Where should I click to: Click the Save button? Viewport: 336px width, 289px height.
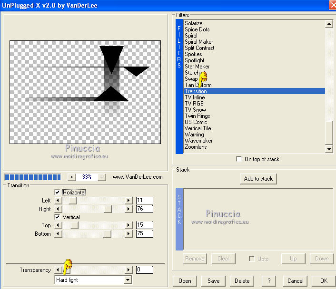(213, 281)
